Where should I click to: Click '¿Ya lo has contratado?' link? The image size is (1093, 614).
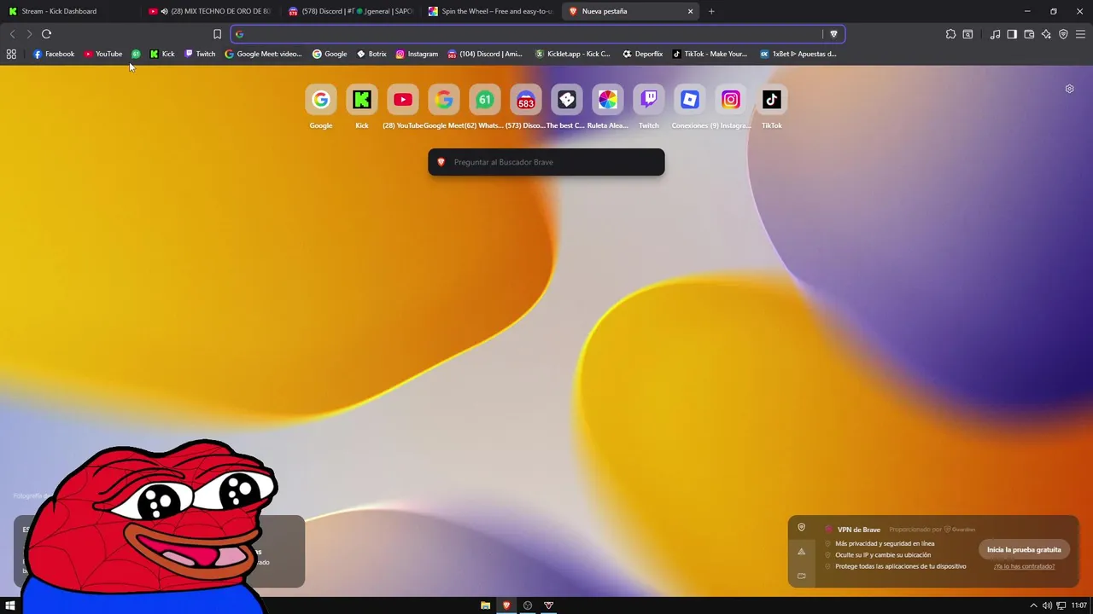click(x=1024, y=566)
